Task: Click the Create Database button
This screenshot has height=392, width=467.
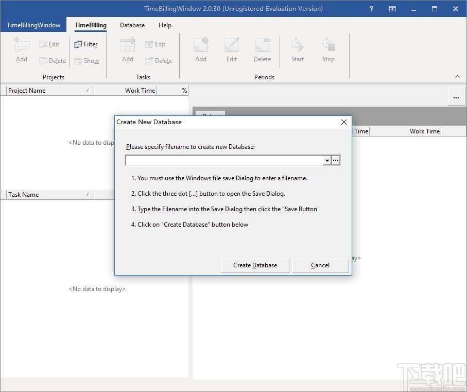Action: pos(255,265)
